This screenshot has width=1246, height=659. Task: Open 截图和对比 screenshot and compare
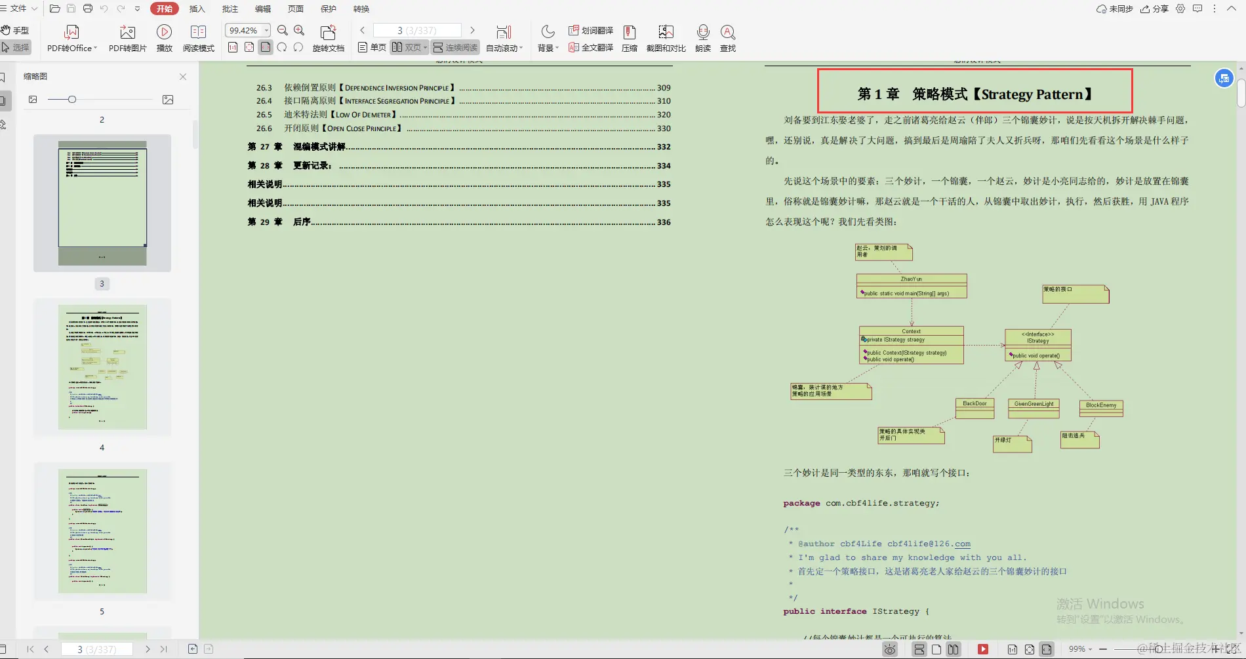click(666, 38)
